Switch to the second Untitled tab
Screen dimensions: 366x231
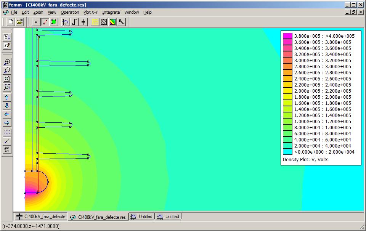coord(168,217)
